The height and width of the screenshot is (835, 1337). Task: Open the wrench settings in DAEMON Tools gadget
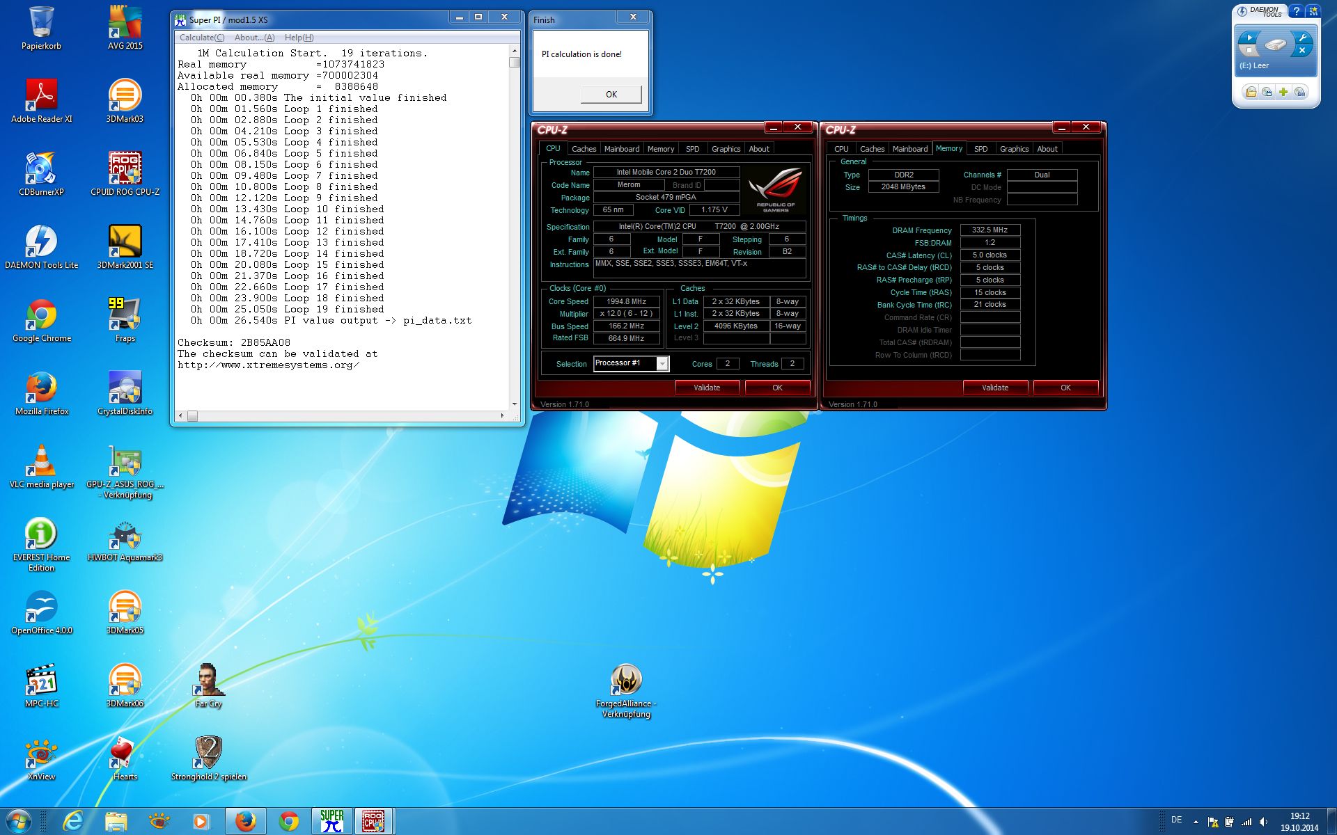click(x=1302, y=38)
